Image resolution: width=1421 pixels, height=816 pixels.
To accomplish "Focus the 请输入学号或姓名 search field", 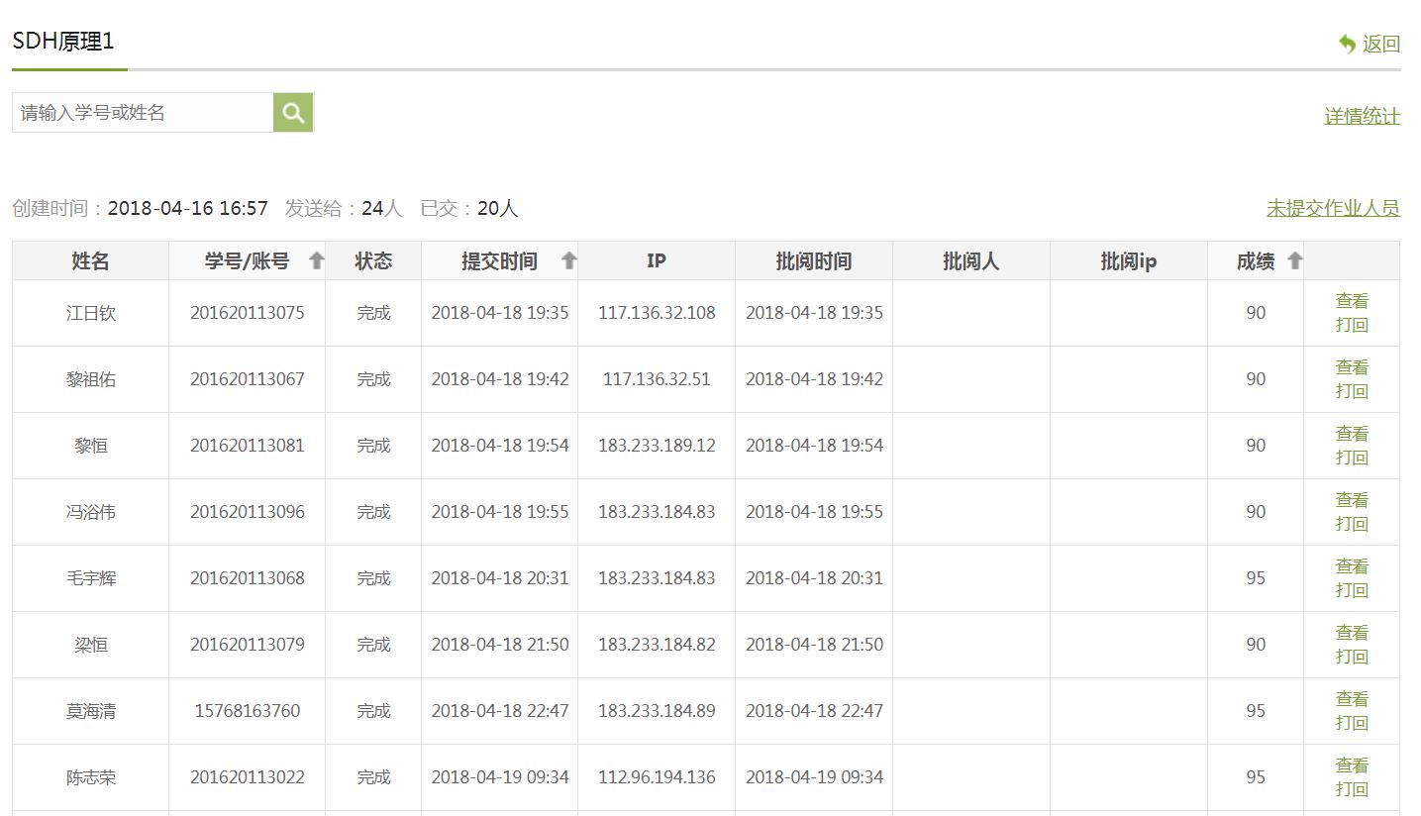I will (x=143, y=113).
